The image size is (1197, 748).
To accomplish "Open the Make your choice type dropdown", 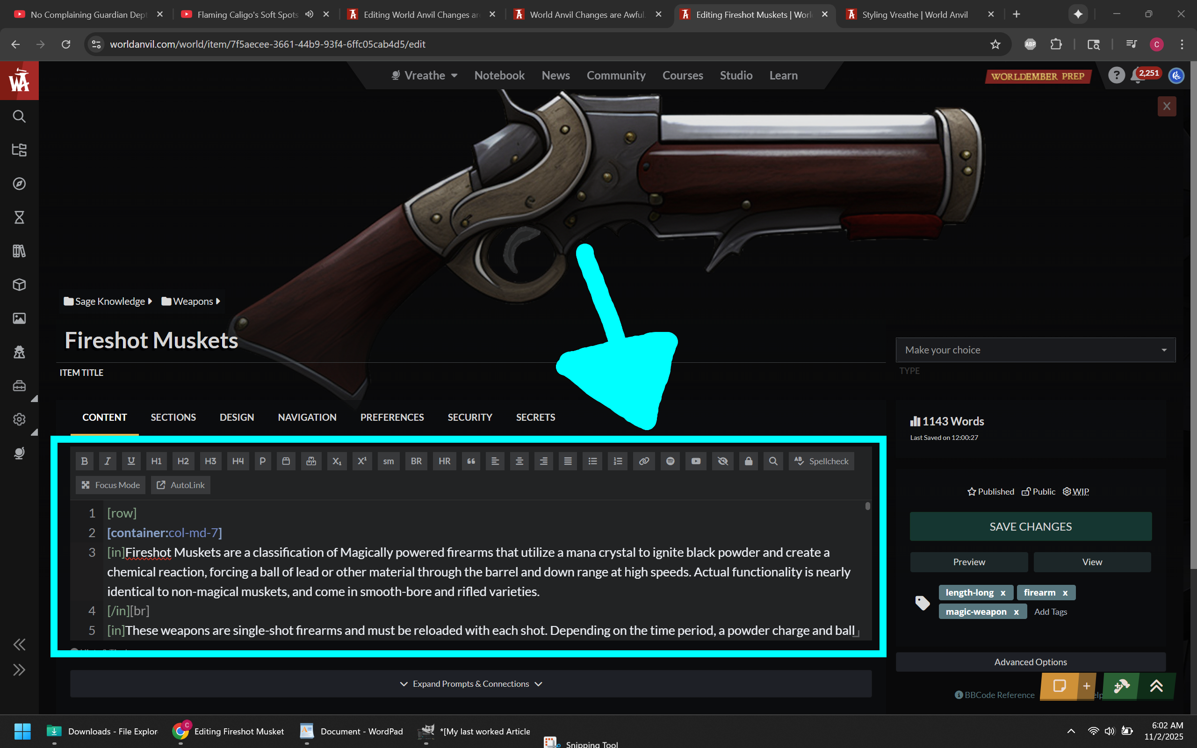I will tap(1035, 350).
